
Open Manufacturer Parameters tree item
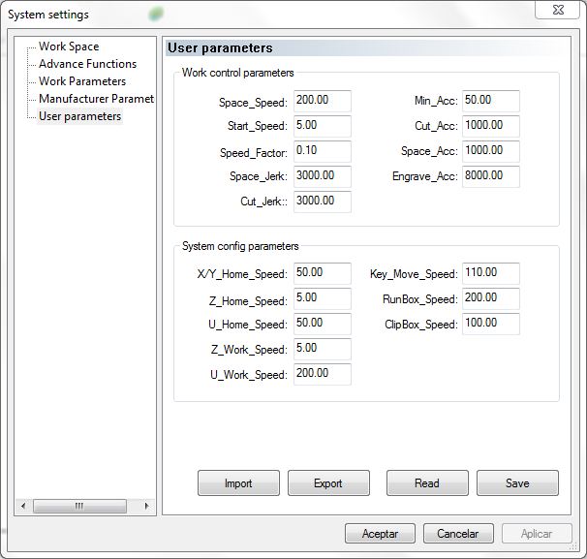[95, 99]
